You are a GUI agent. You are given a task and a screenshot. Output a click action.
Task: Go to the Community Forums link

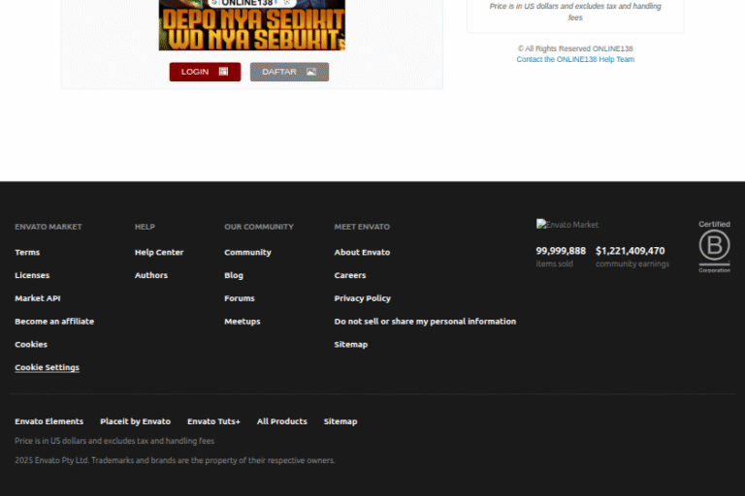(240, 298)
